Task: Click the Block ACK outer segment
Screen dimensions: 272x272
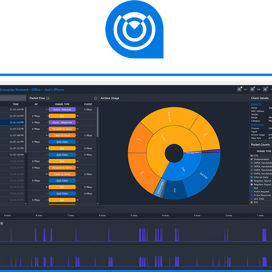Action: point(169,117)
